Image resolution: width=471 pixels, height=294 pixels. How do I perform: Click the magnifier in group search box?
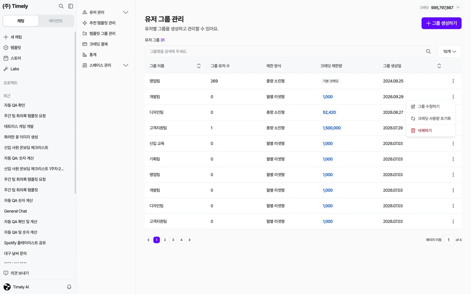[x=428, y=51]
